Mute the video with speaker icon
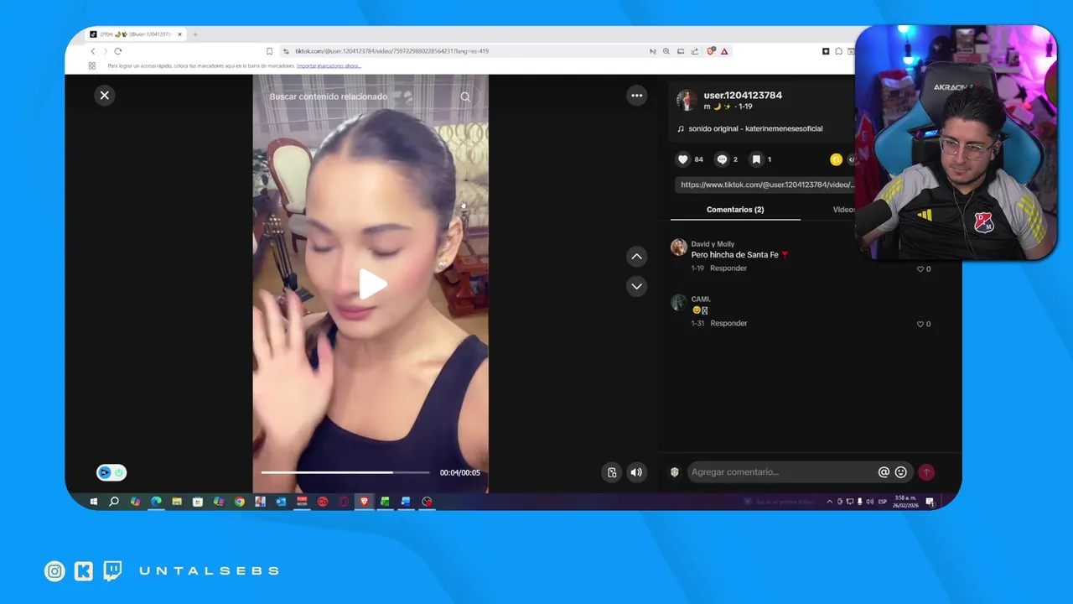The height and width of the screenshot is (604, 1073). point(636,472)
